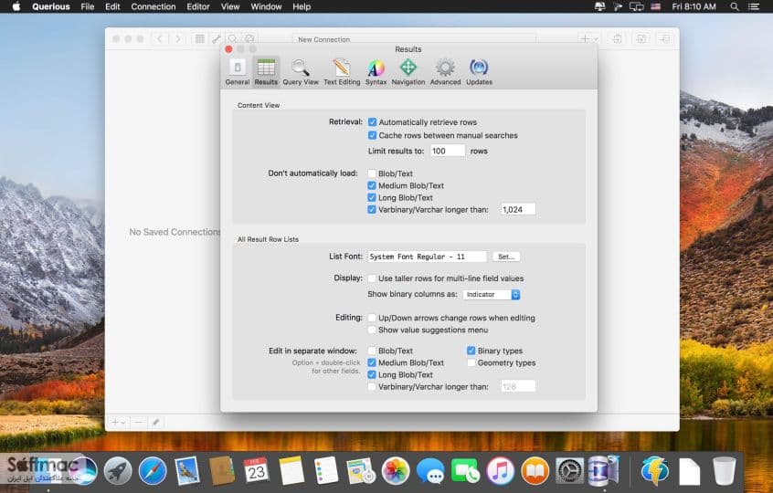Viewport: 773px width, 493px height.
Task: Enable Geometry types checkbox
Action: [x=471, y=363]
